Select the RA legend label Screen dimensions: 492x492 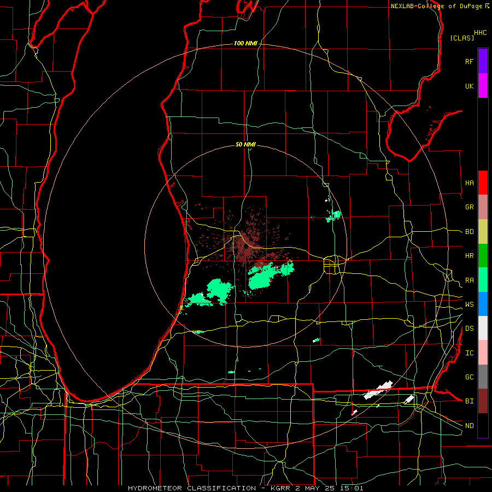point(469,280)
